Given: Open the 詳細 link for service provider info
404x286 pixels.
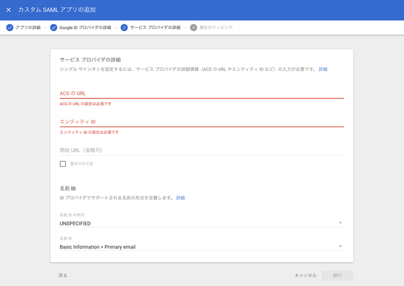Looking at the screenshot, I should (323, 69).
